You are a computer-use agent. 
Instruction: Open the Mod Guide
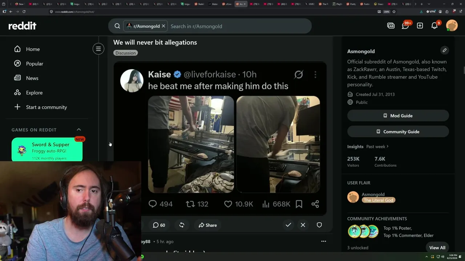tap(398, 116)
